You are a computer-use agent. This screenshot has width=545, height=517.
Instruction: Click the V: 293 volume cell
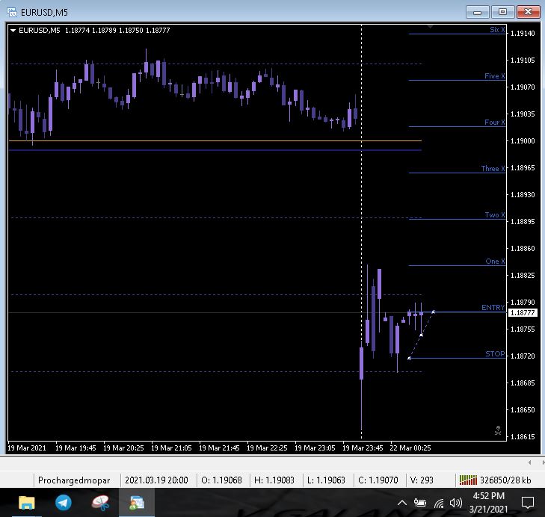point(422,480)
